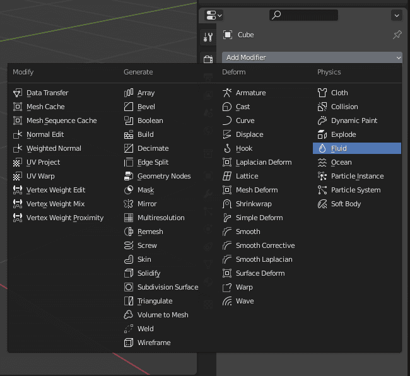
Task: Click the Cube object icon in the header
Action: pos(228,35)
